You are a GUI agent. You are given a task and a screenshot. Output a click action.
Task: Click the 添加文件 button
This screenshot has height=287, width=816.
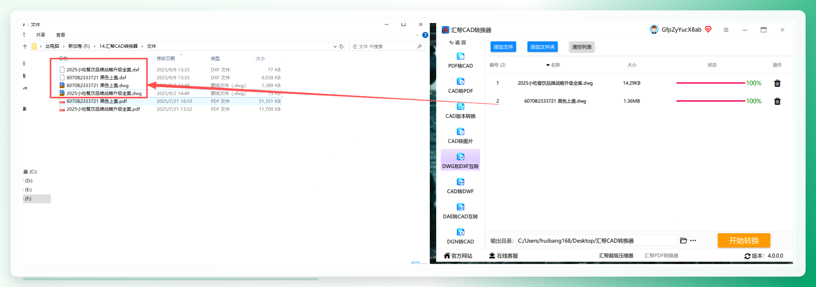[x=503, y=47]
